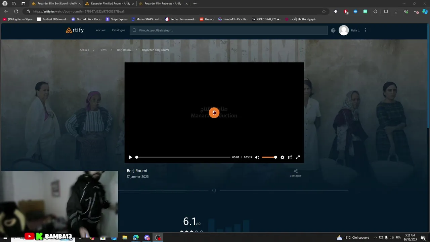The image size is (430, 242).
Task: Play the video from the control bar
Action: (130, 157)
